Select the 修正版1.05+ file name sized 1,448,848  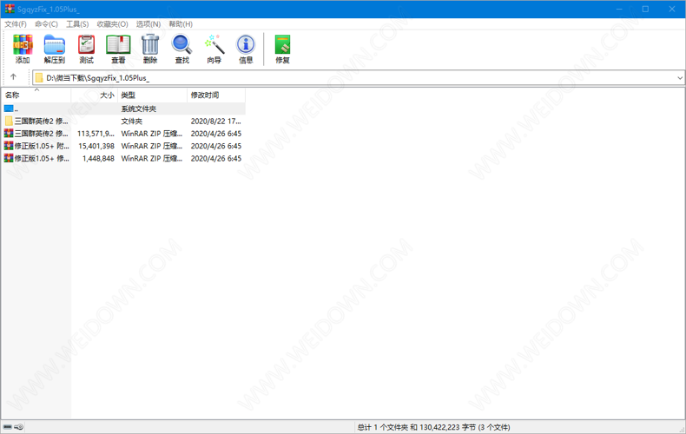[x=42, y=158]
